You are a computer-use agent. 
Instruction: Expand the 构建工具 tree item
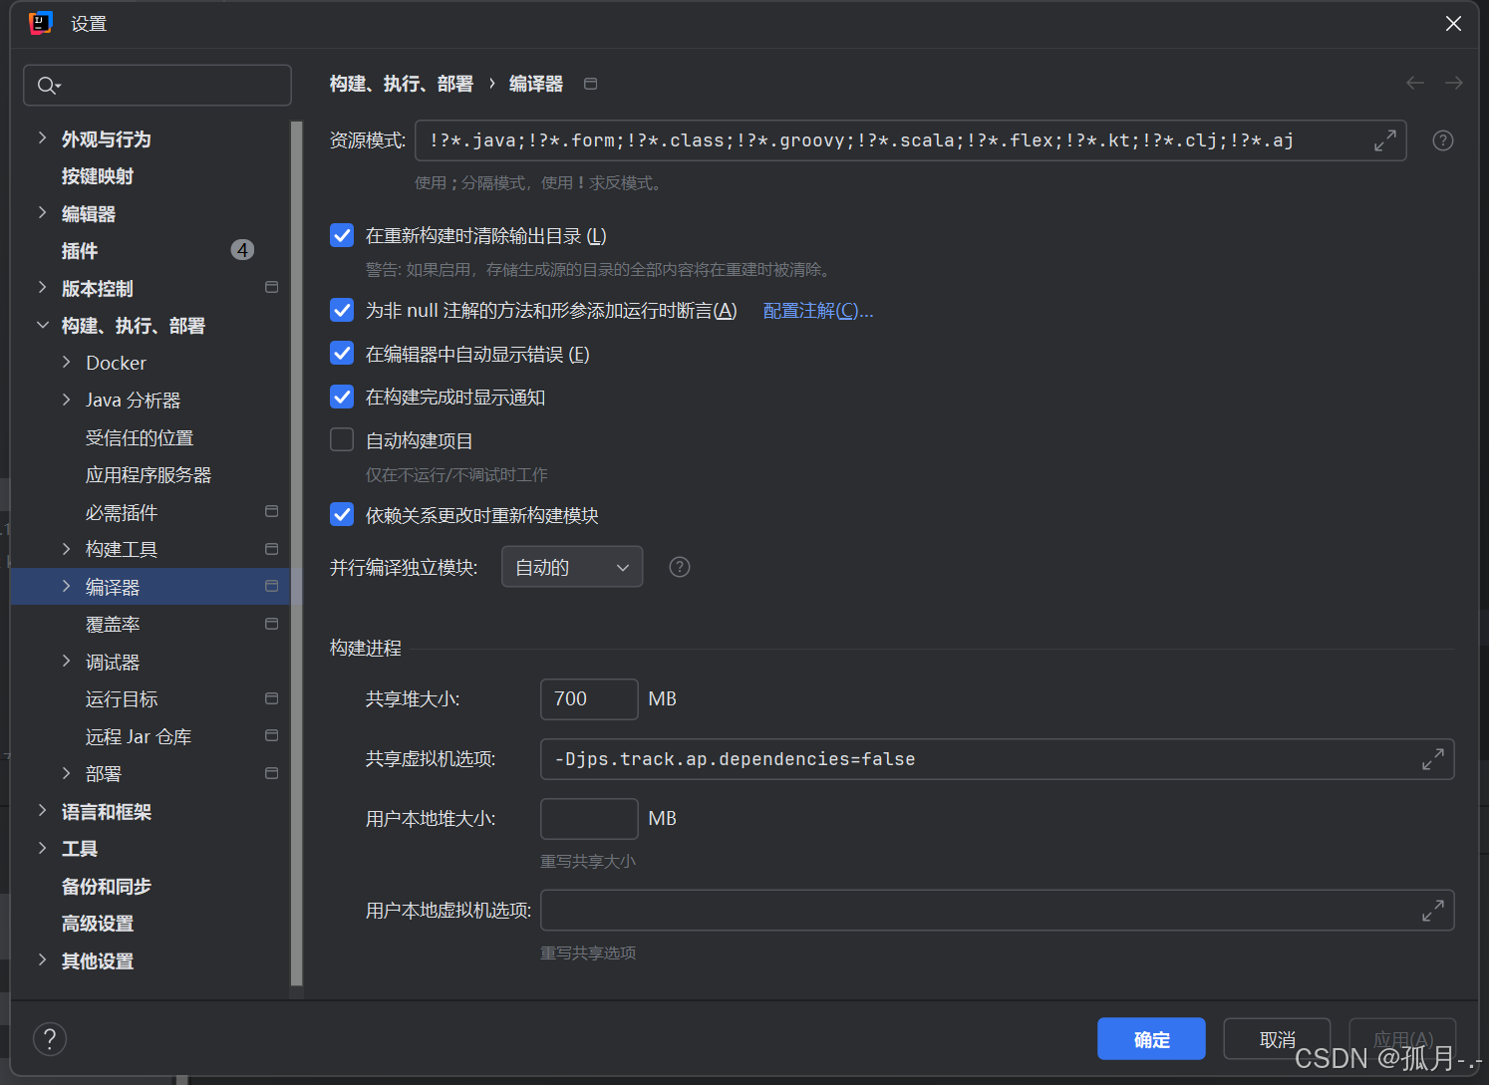(x=67, y=548)
